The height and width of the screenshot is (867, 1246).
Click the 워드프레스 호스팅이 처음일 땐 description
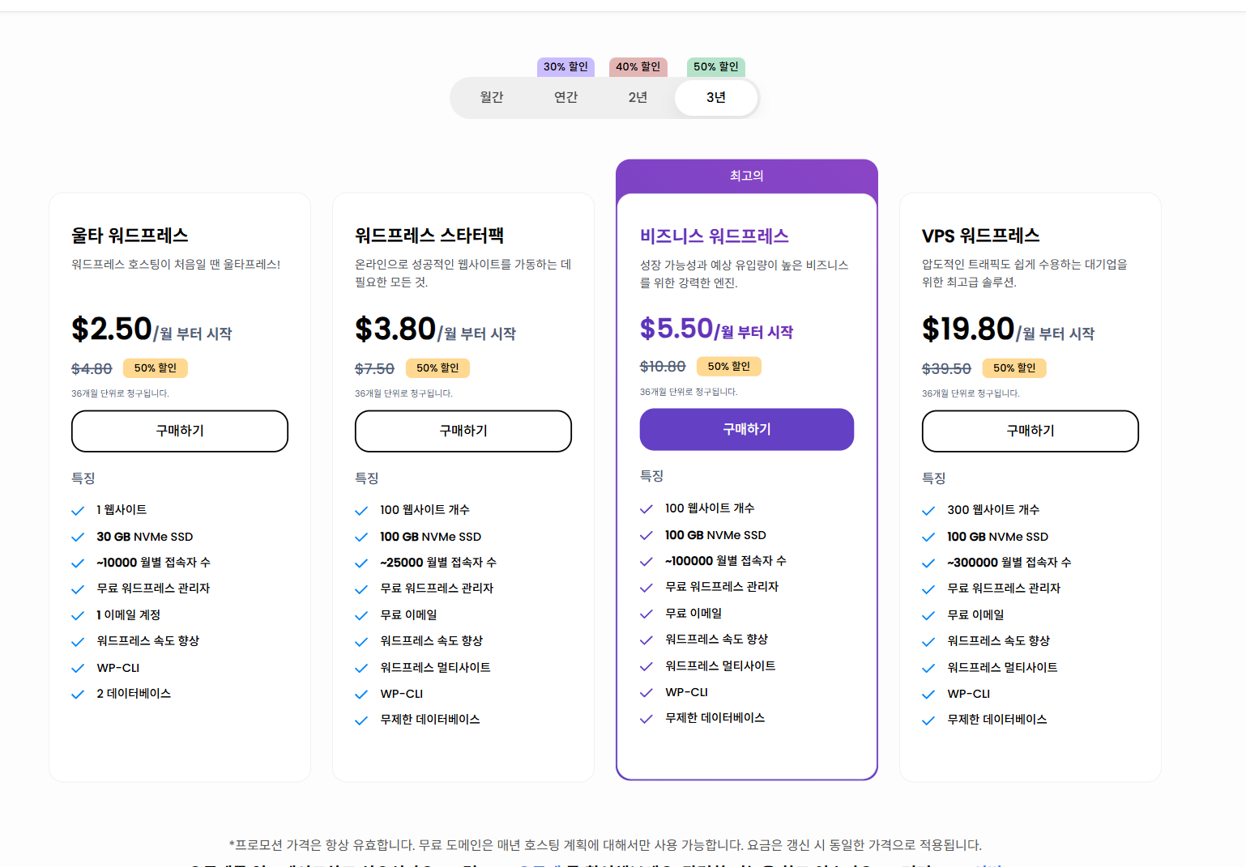[176, 265]
